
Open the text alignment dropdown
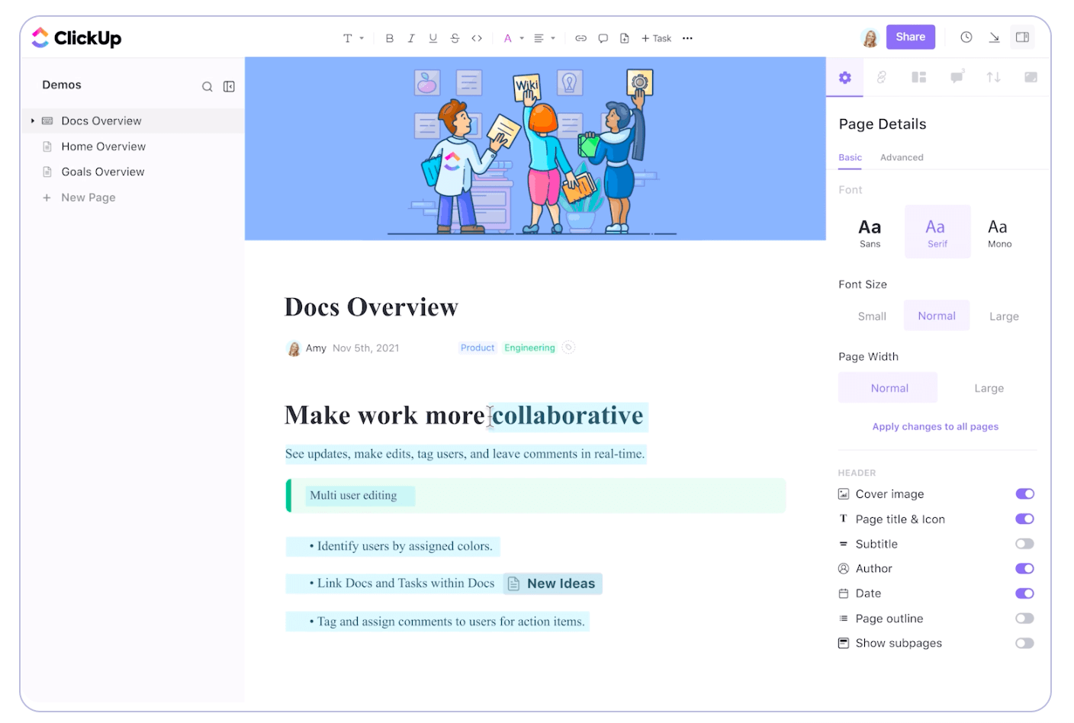point(543,37)
